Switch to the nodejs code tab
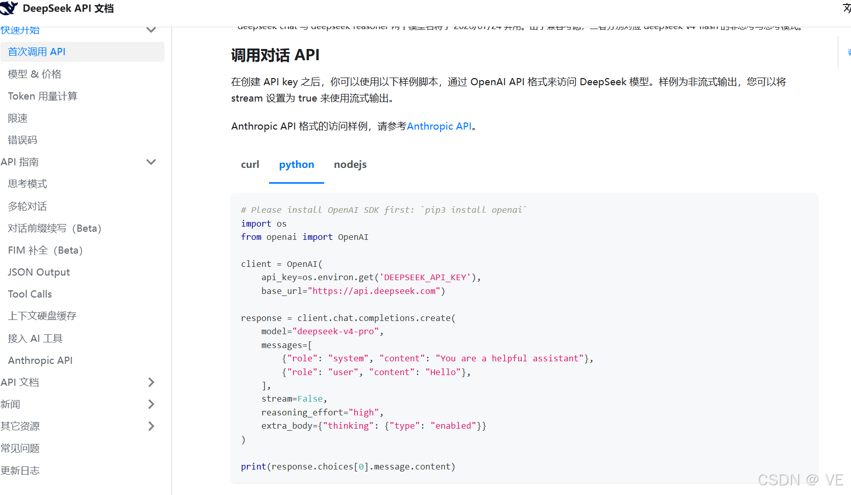This screenshot has height=495, width=851. (x=350, y=164)
